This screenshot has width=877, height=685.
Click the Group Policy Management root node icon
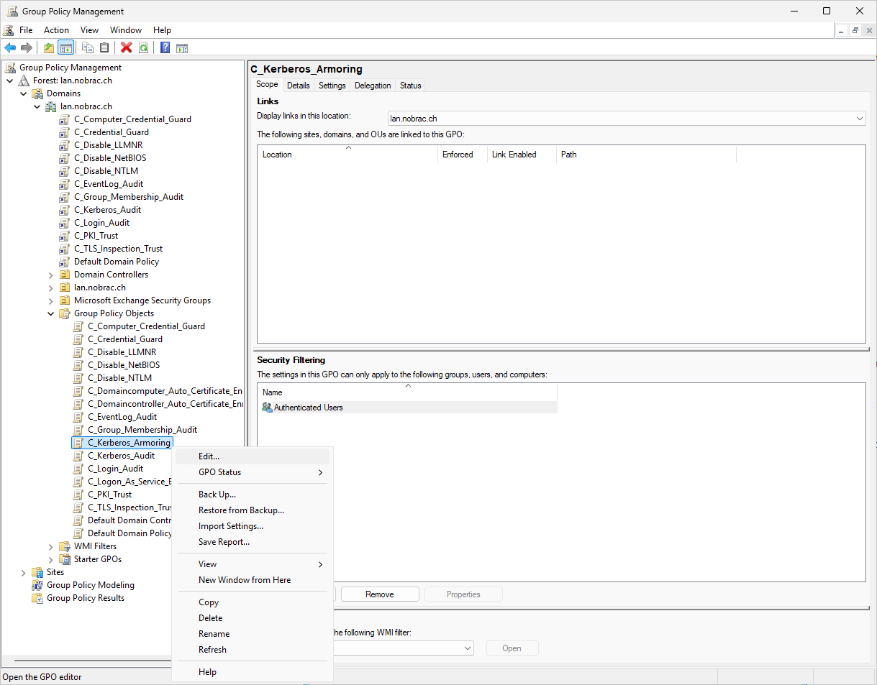click(11, 68)
